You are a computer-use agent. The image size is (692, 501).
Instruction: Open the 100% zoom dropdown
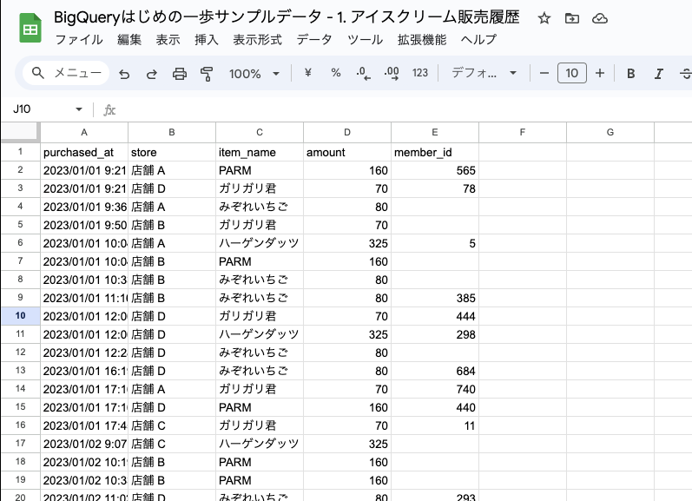pyautogui.click(x=254, y=73)
